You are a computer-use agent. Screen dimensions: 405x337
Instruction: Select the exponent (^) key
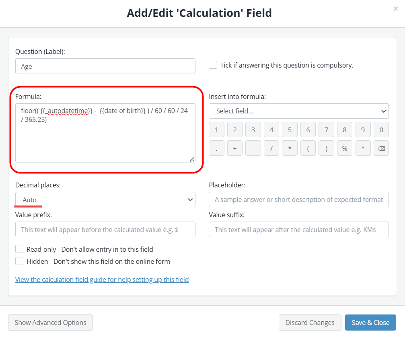point(362,148)
